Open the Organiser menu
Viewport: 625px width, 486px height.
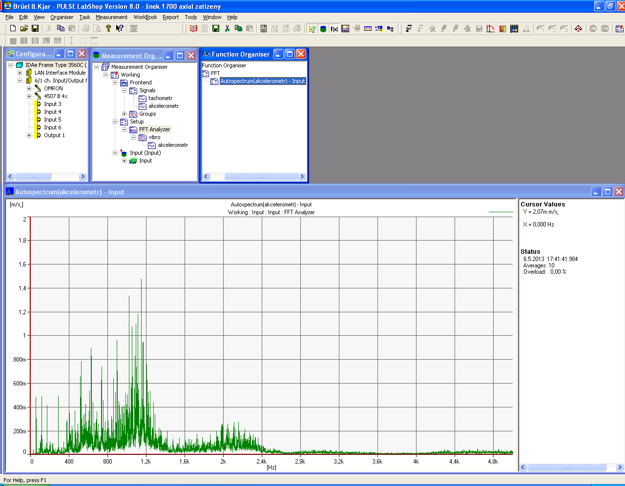tap(62, 17)
